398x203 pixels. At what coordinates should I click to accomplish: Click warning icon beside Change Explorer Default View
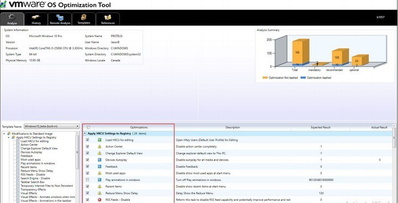point(99,153)
